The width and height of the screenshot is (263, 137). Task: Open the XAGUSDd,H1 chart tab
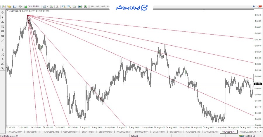(211, 132)
